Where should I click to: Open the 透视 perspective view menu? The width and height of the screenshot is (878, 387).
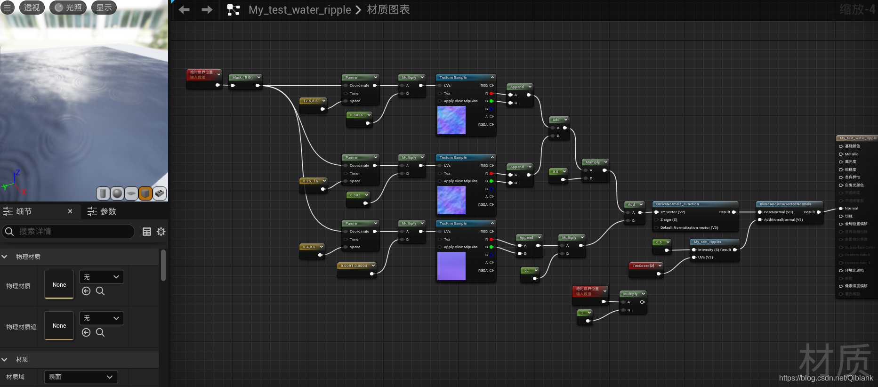tap(32, 8)
